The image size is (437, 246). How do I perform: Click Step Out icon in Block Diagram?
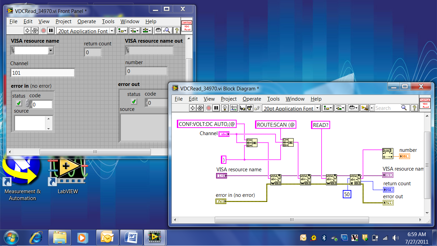[x=256, y=108]
